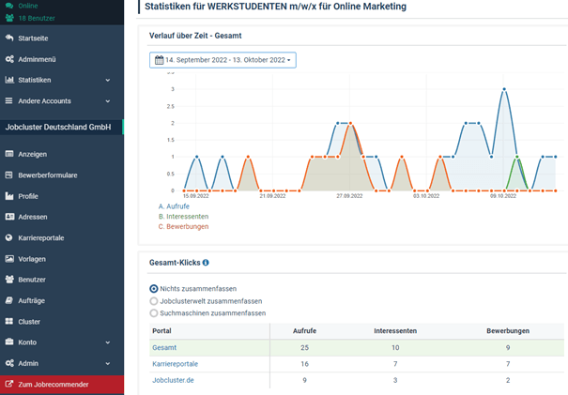Select 'Suchmaschinen zusammenfassen' radio option

[155, 313]
